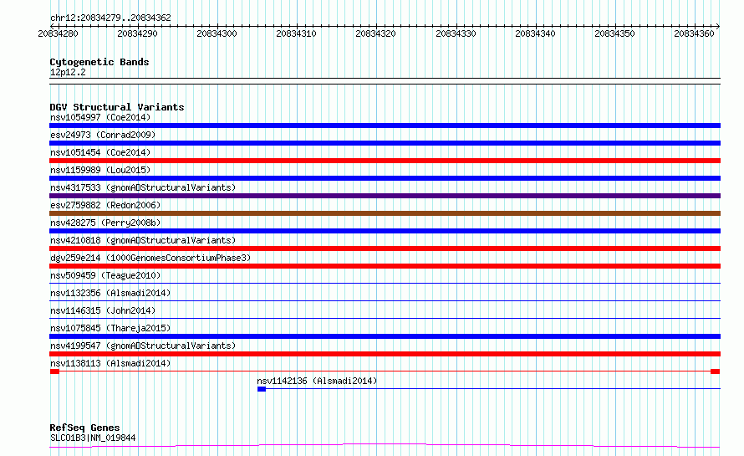Click ruler position 20834280
The image size is (744, 456).
pyautogui.click(x=58, y=33)
